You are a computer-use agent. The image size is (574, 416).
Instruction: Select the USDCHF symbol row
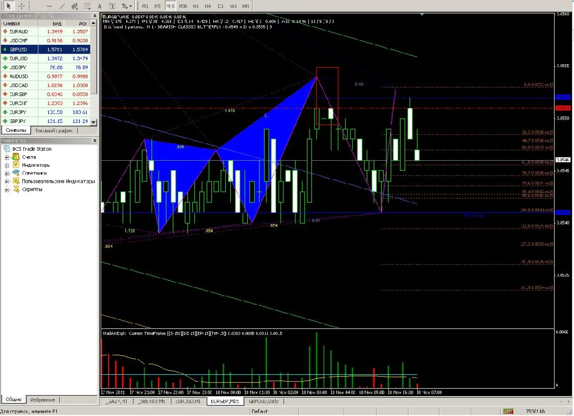[45, 40]
